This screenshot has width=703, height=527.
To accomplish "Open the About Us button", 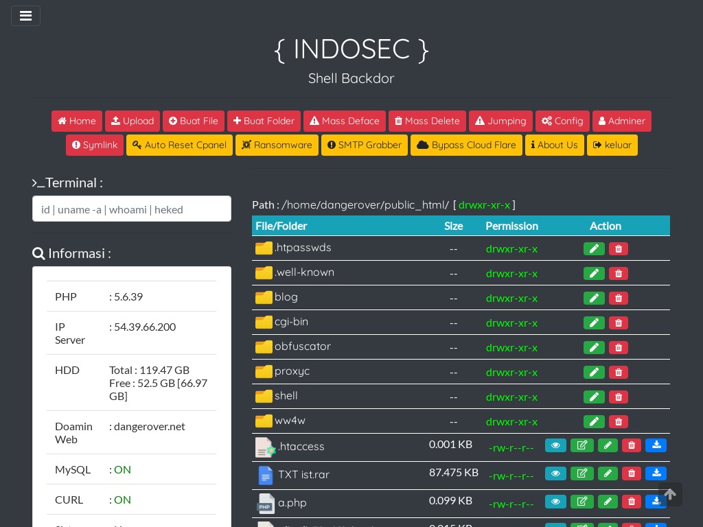I will tap(554, 145).
